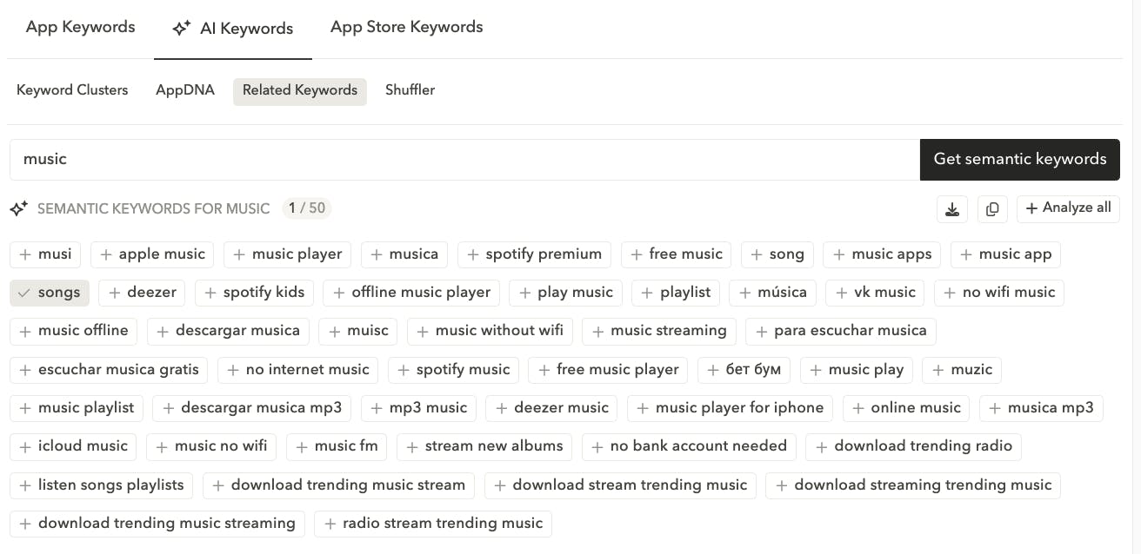Click plus icon on 'deezer' chip
This screenshot has height=554, width=1141.
coord(114,293)
